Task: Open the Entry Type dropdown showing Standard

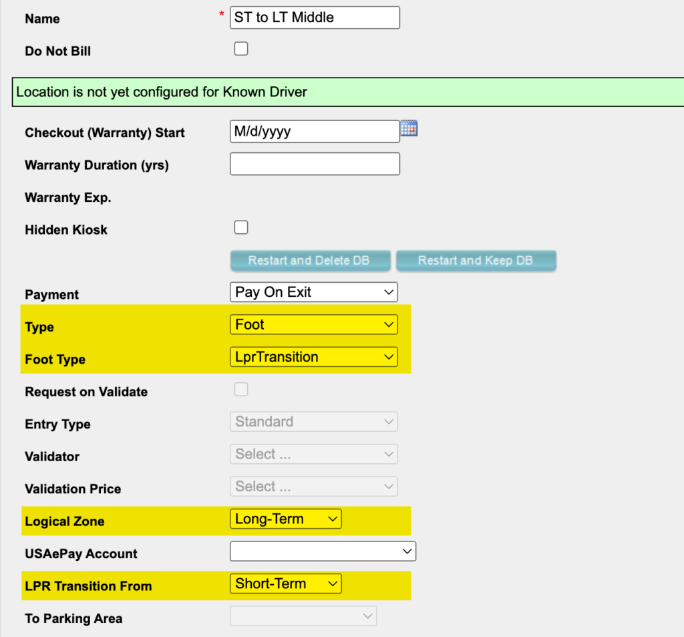Action: [313, 422]
